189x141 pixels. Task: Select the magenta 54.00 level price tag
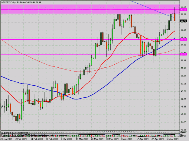tap(184, 54)
